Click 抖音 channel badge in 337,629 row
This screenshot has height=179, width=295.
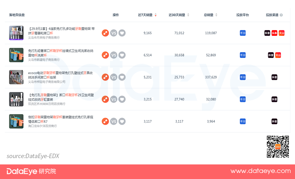[x=274, y=77]
